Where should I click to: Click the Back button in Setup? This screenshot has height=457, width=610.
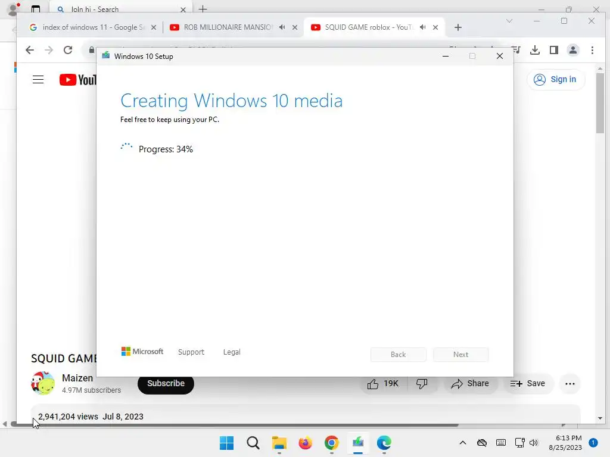click(x=399, y=355)
